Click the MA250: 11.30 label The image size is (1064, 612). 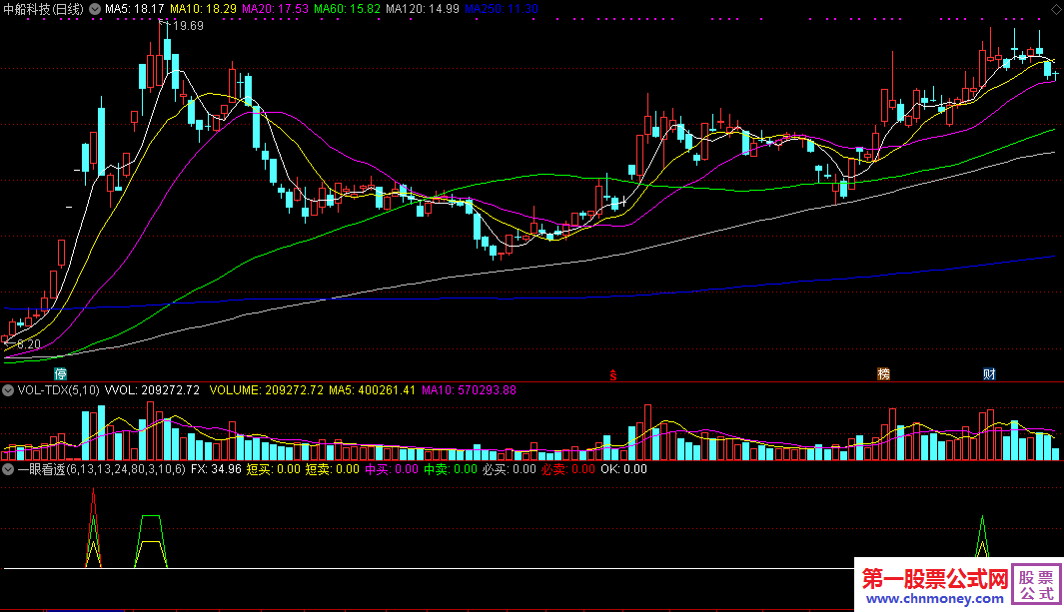[502, 10]
